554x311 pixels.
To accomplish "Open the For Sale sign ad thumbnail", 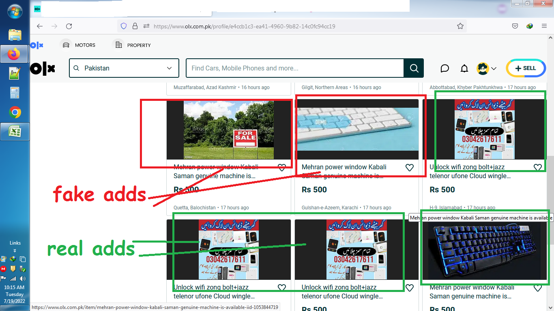I will (x=229, y=130).
